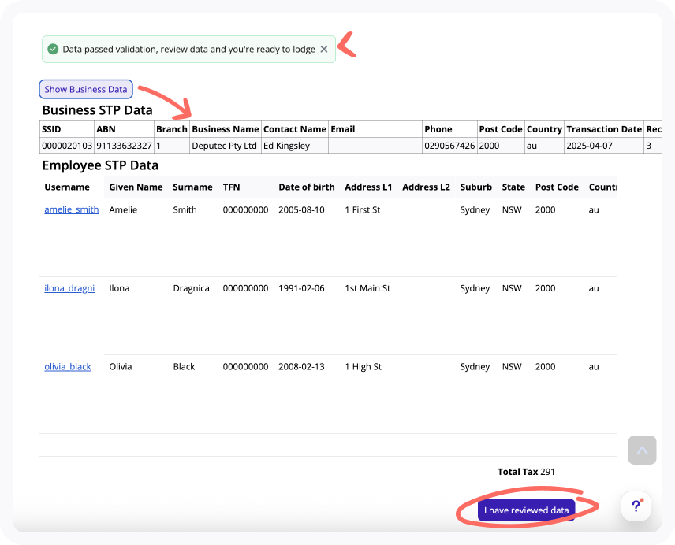Click the phone number 0290567426 cell

coord(449,146)
